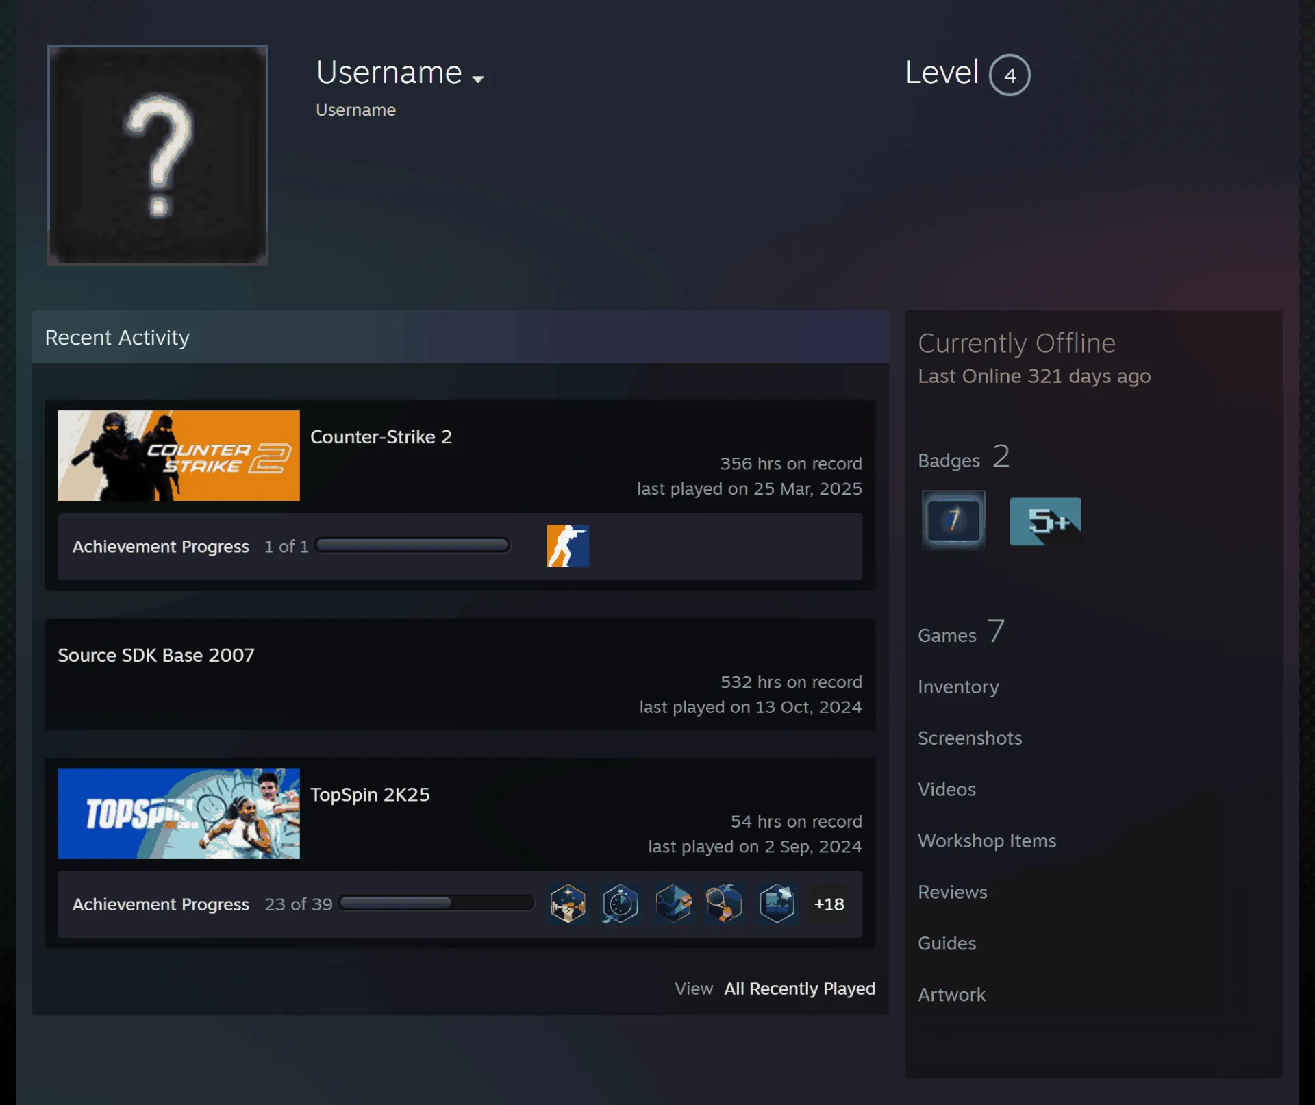
Task: Open the question mark profile avatar
Action: pos(158,155)
